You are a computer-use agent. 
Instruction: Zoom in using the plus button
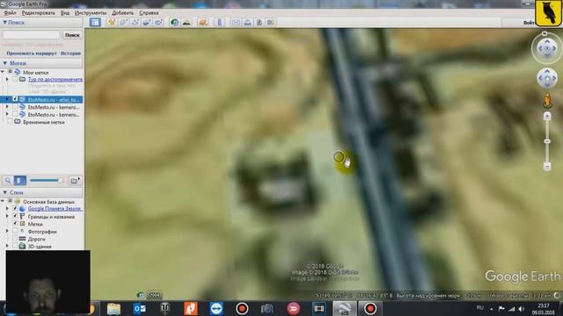(547, 116)
